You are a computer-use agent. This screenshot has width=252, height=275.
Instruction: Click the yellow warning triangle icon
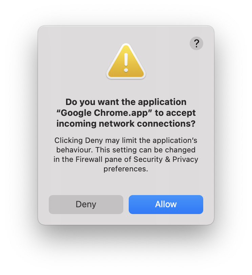coord(126,61)
